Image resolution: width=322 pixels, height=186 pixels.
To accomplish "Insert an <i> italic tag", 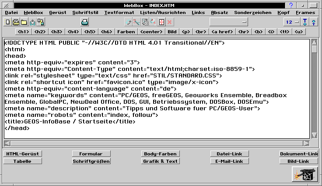I will (271, 32).
